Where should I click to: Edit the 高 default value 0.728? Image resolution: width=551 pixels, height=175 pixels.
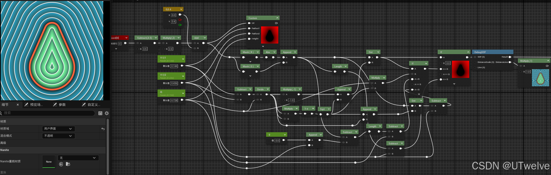[174, 101]
